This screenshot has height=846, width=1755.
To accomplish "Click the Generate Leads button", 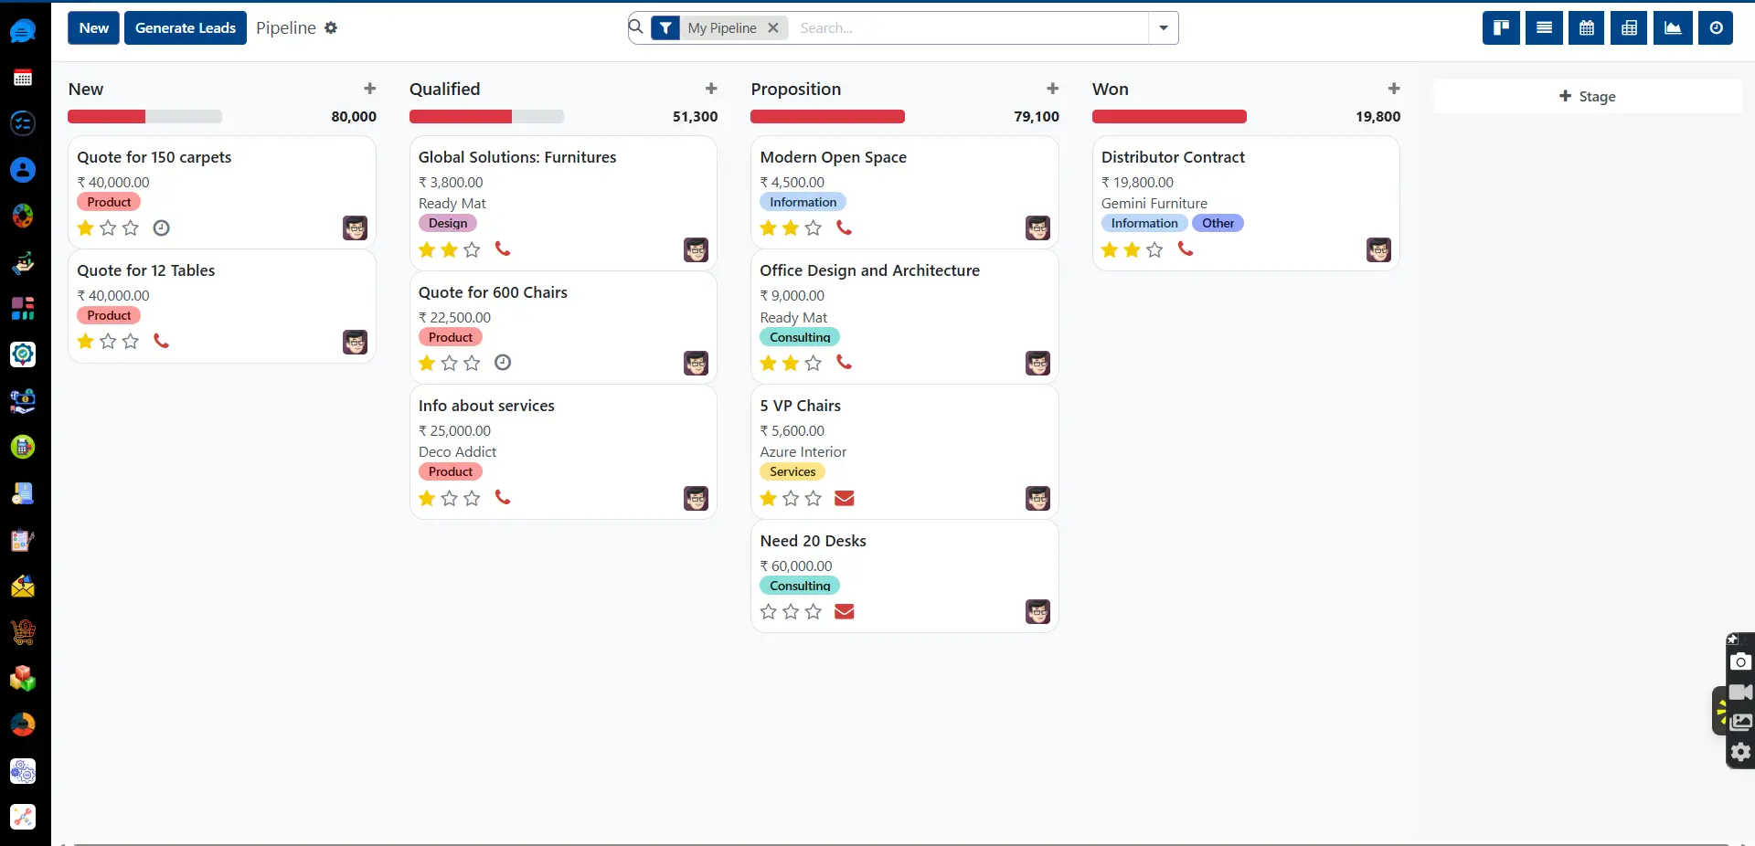I will coord(186,27).
